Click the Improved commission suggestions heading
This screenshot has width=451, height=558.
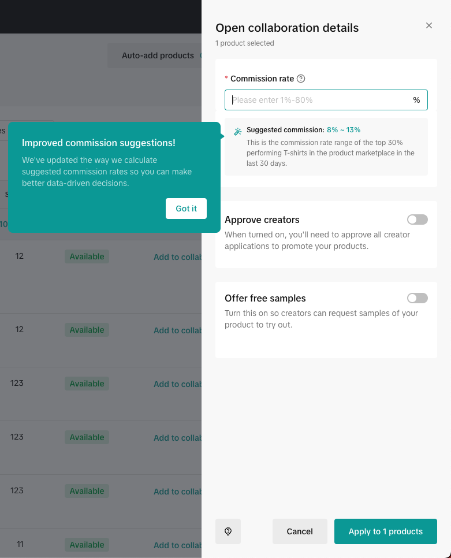click(x=98, y=143)
